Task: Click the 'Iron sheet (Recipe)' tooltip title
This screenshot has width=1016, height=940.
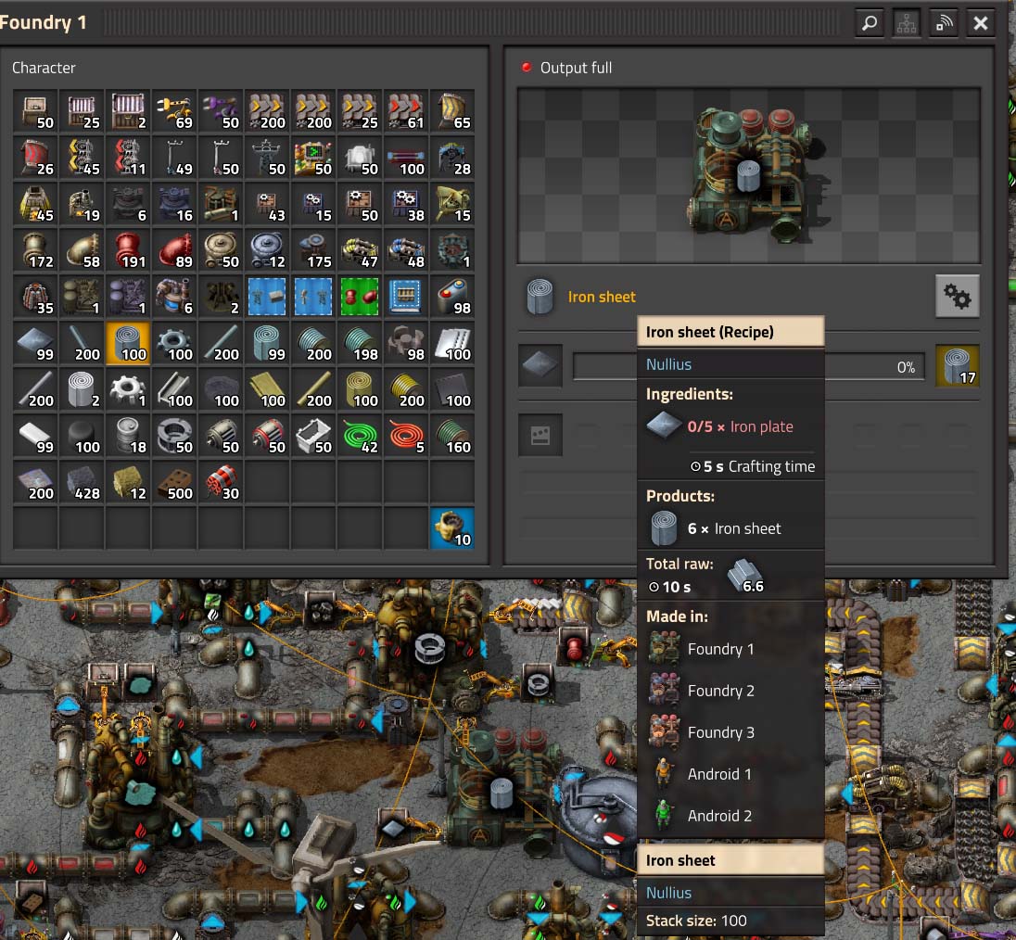Action: 709,332
